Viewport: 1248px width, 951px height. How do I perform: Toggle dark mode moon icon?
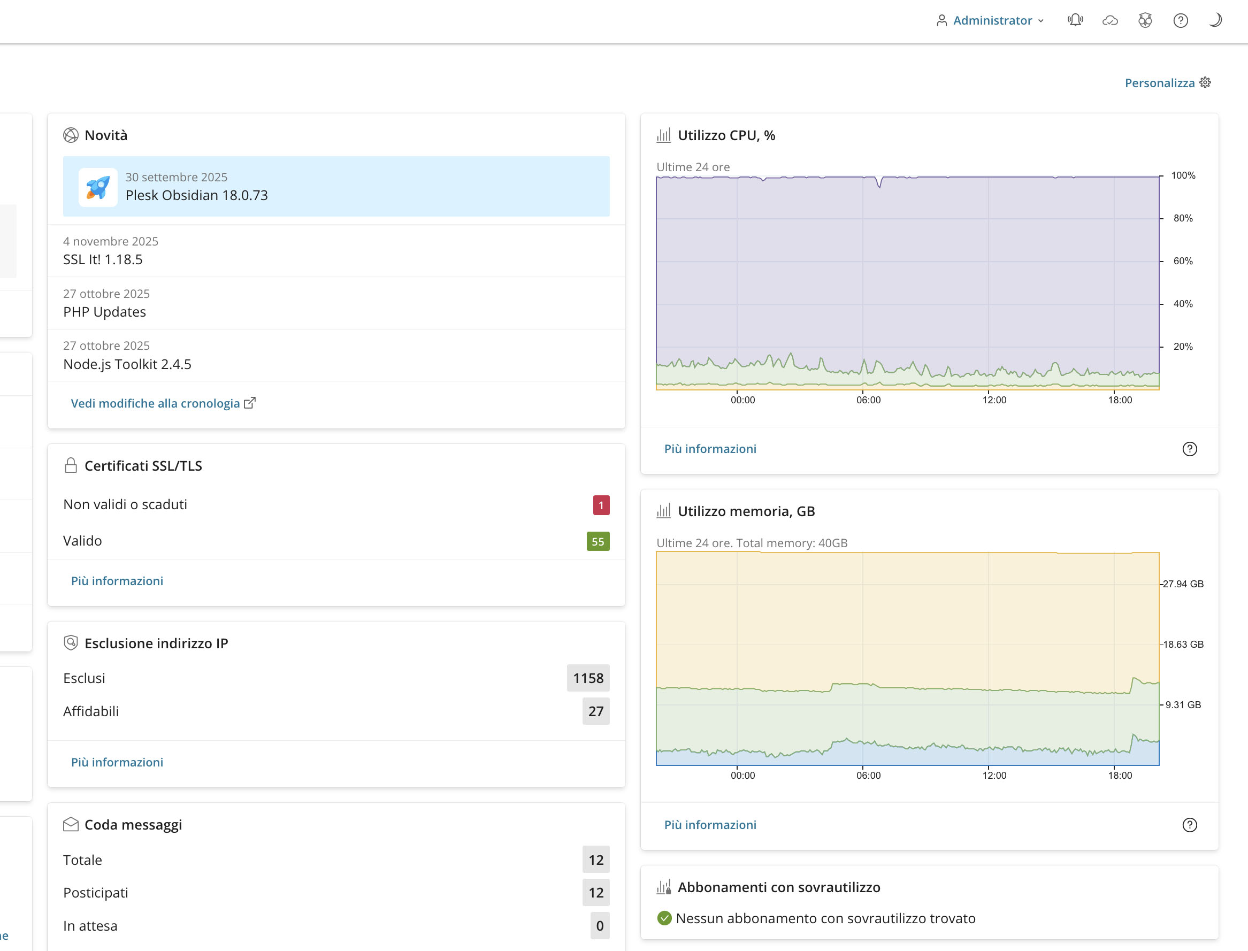pos(1215,20)
